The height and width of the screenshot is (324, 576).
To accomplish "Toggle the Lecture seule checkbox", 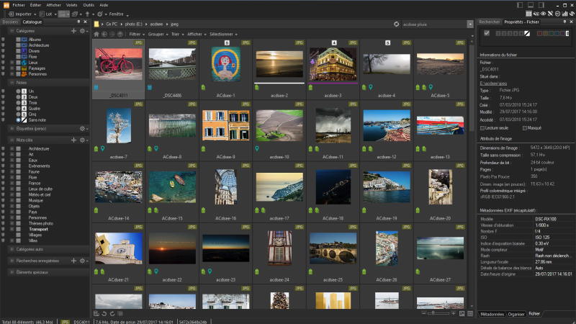I will [482, 128].
